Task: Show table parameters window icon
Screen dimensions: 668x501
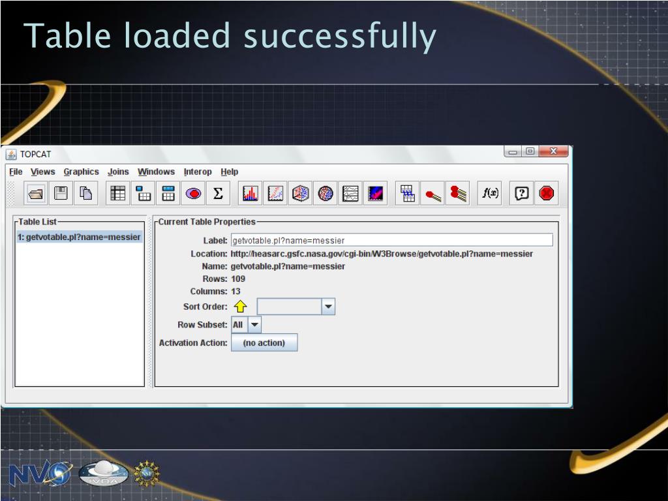Action: (143, 194)
